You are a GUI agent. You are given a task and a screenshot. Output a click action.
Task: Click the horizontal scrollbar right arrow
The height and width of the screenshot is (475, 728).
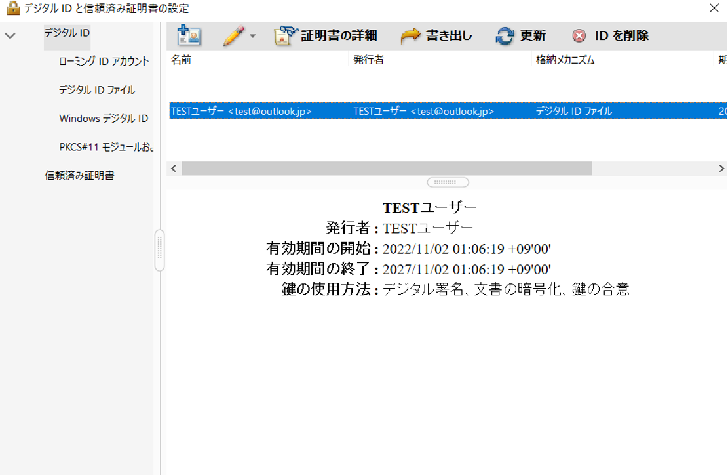click(721, 168)
